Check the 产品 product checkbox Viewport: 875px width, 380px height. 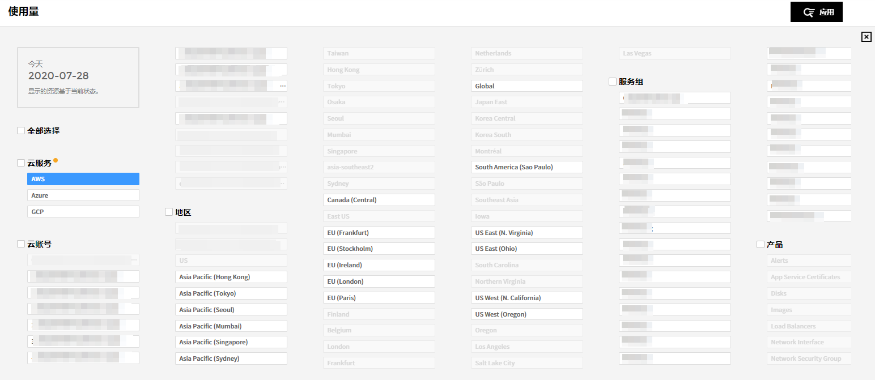(761, 245)
